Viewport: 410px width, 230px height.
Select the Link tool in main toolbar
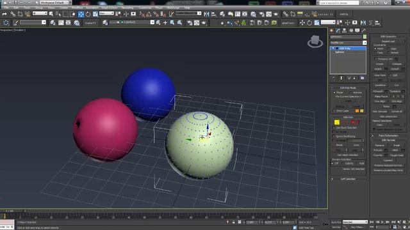[x=13, y=14]
